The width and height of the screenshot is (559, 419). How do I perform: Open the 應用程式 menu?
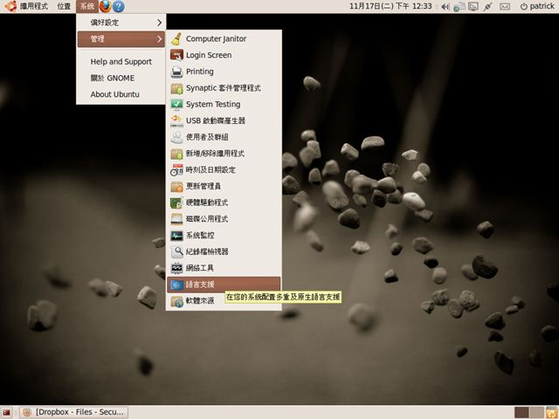[33, 6]
